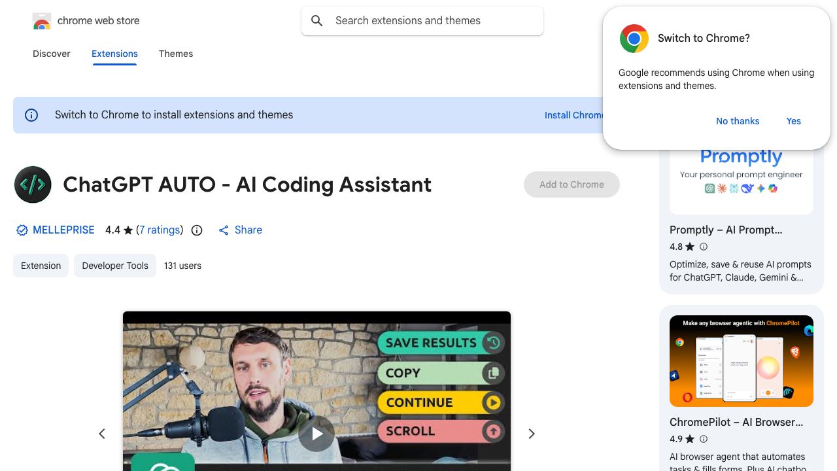Viewport: 837px width, 471px height.
Task: Click info icon next to ChromePilot 4.9 rating
Action: (704, 439)
